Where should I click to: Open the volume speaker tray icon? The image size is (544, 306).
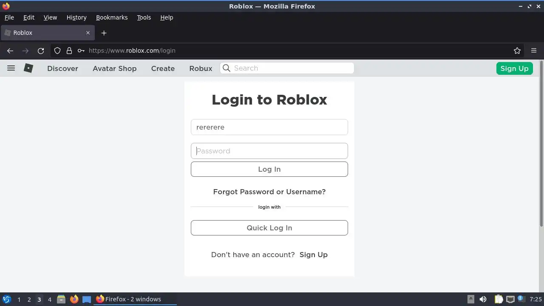(x=483, y=299)
